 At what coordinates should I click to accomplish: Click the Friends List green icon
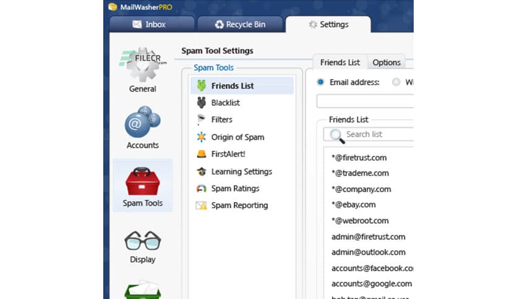pyautogui.click(x=202, y=86)
